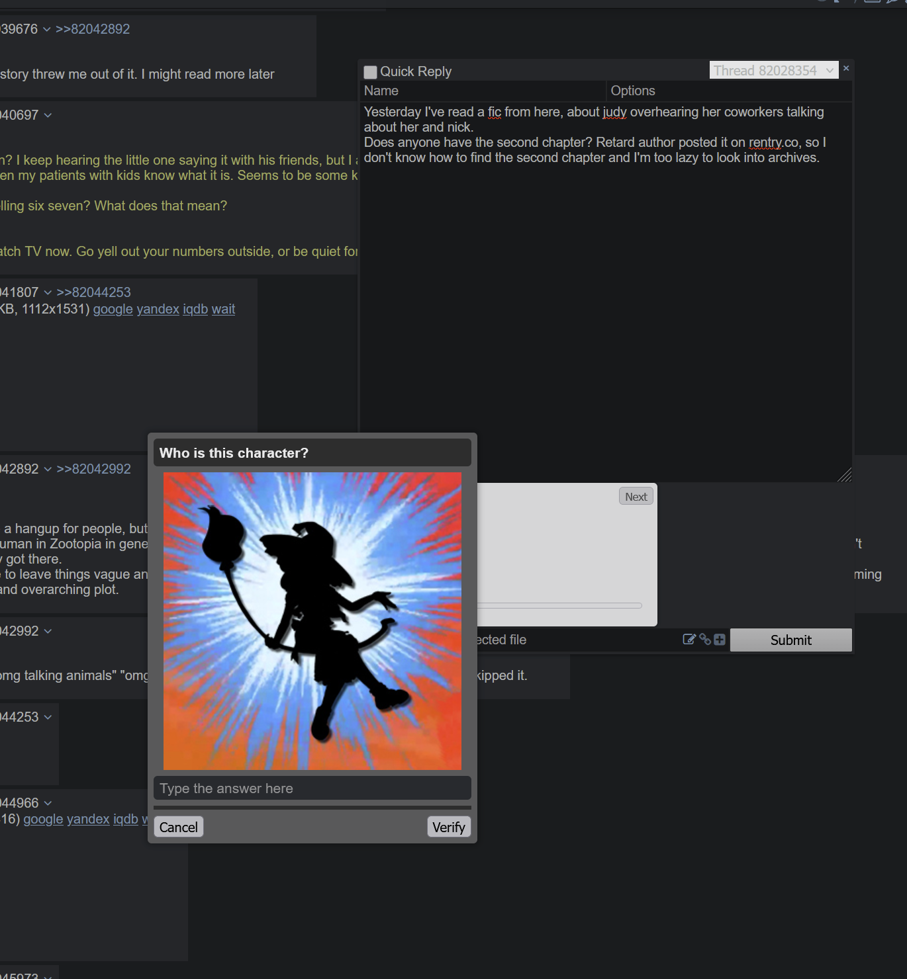
Task: Click the "Who is this character?" heading
Action: pyautogui.click(x=234, y=453)
